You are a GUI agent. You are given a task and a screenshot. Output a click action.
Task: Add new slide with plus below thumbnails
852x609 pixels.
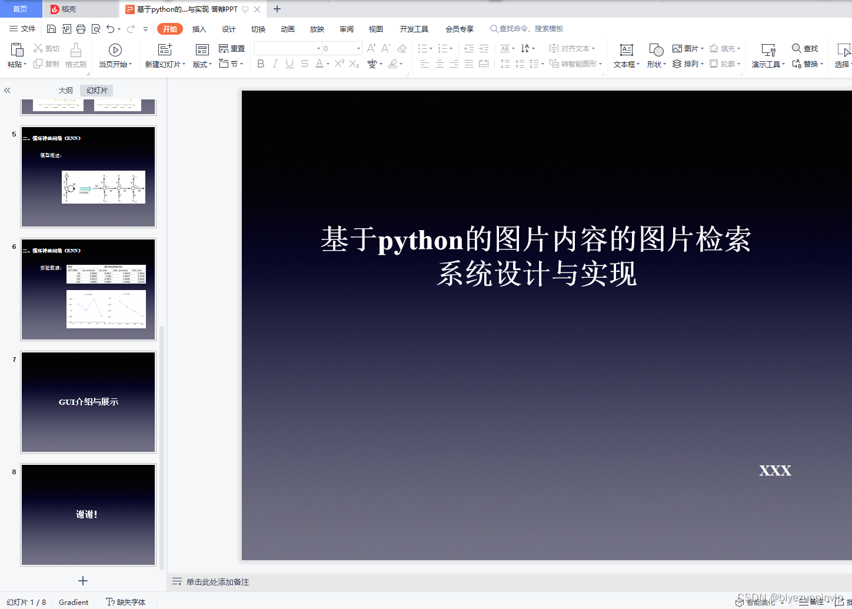click(x=83, y=581)
